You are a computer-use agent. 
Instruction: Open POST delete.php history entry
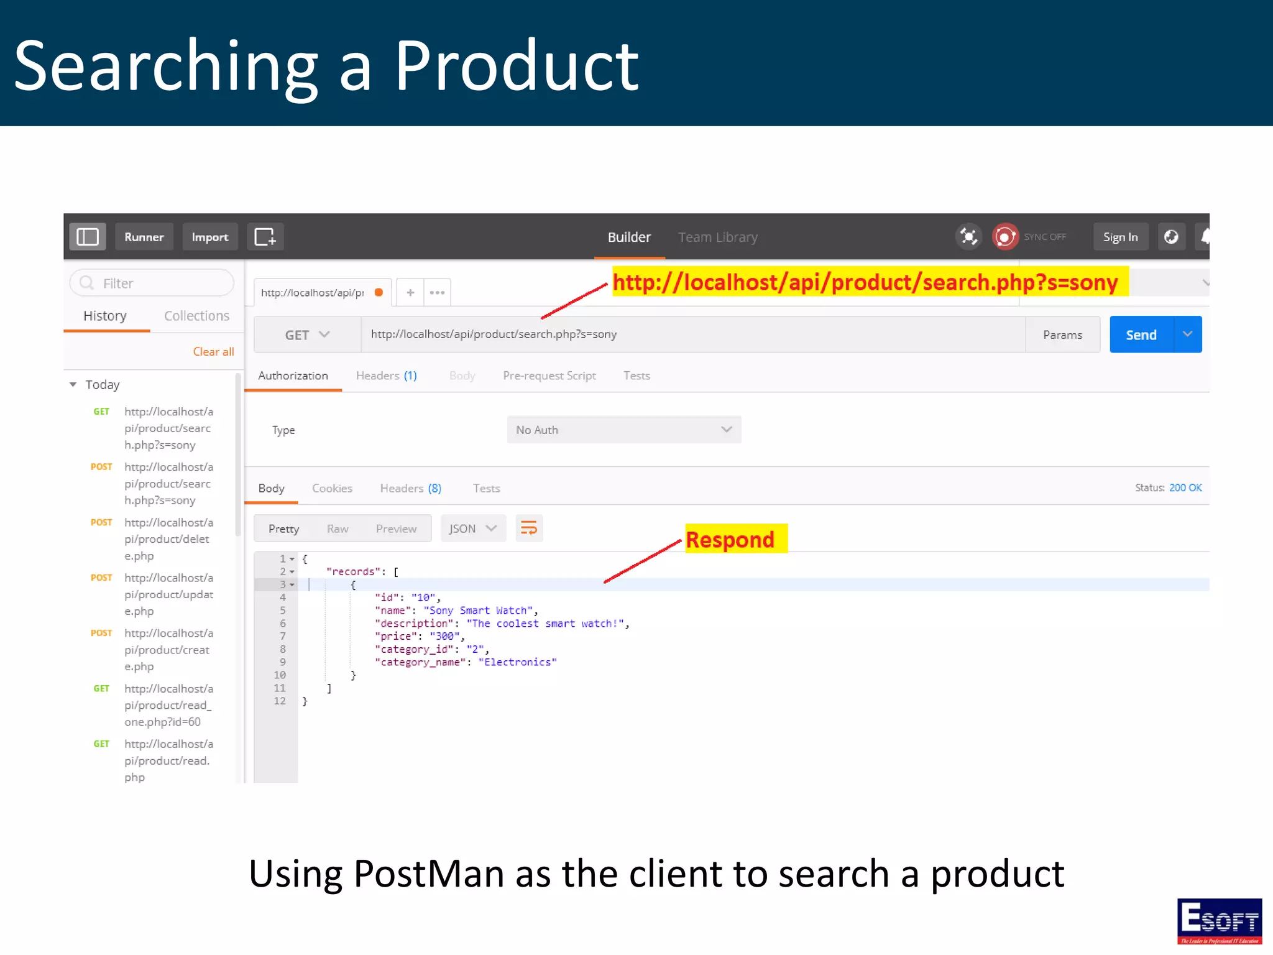coord(154,539)
